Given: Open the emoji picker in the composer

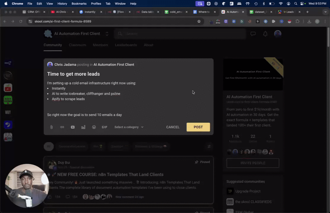Looking at the screenshot, I should point(94,127).
